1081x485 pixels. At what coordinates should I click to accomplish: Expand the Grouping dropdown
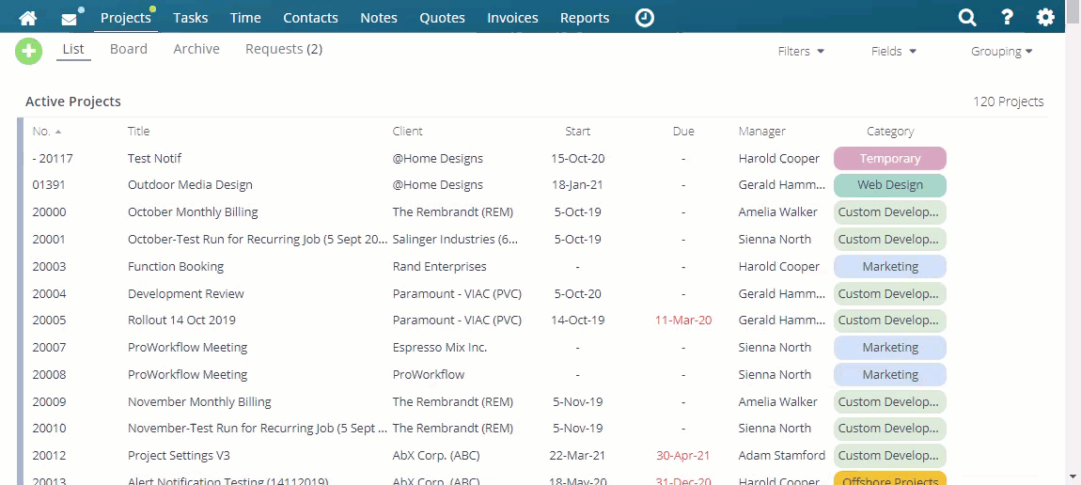coord(1002,51)
